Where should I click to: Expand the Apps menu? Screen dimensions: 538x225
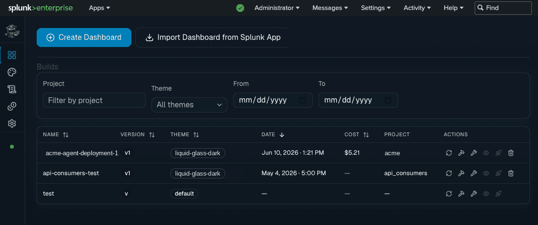point(100,8)
